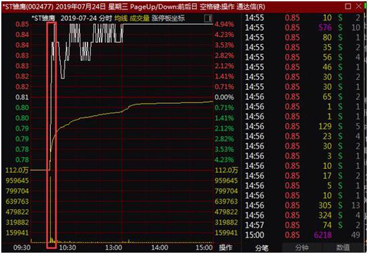368x254 pixels.
Task: Click the 分时 label in the chart header
Action: 105,18
